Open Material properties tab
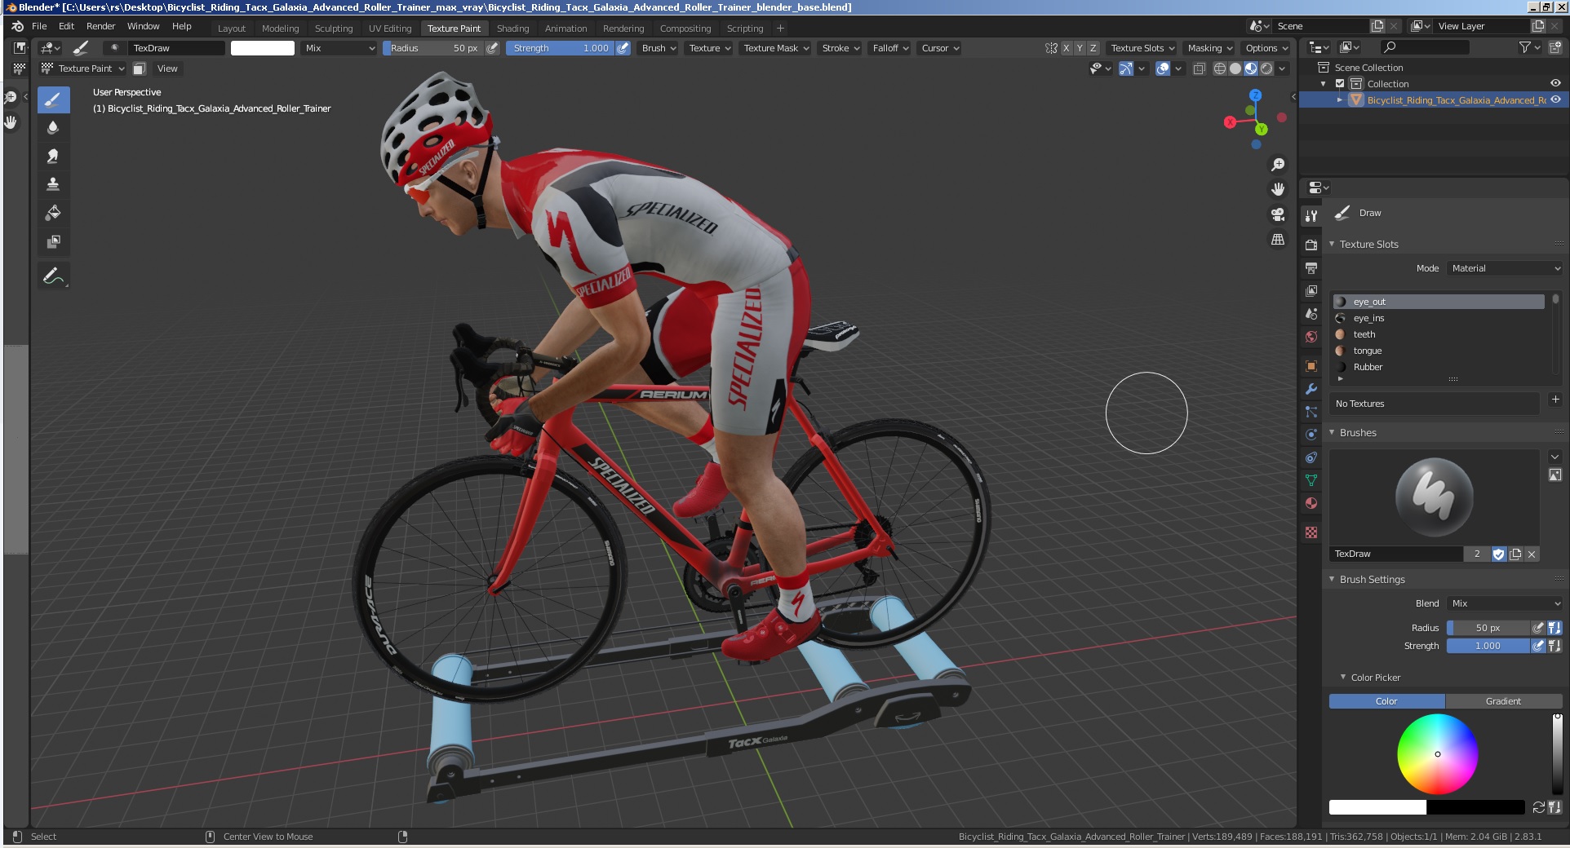Screen dimensions: 1570x848 [x=1311, y=503]
